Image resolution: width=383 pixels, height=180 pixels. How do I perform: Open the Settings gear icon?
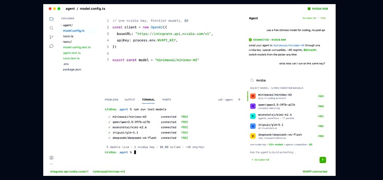coord(51,158)
